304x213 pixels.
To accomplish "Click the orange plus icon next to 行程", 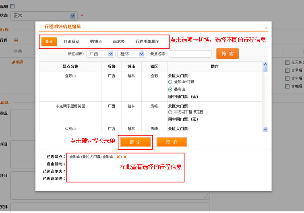I will pos(16,40).
